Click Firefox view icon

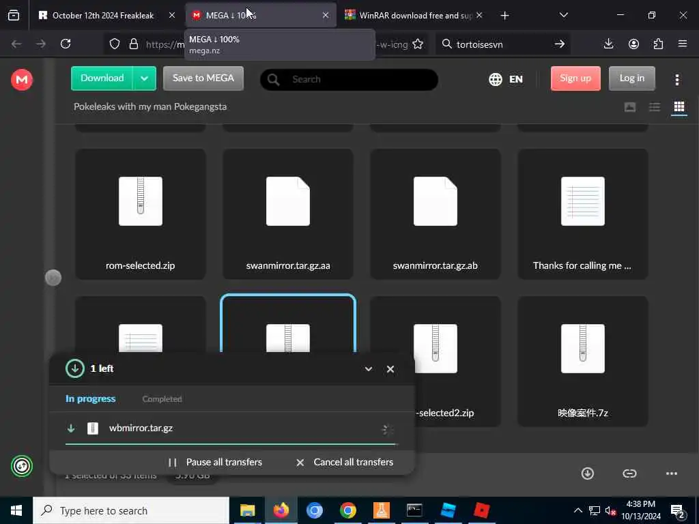14,16
